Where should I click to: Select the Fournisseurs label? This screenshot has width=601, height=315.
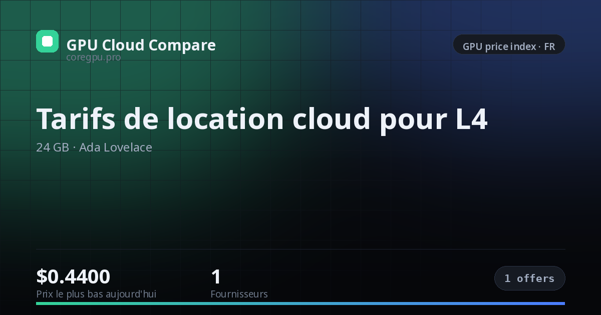(239, 294)
